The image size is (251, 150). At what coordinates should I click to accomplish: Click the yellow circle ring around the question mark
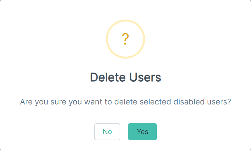(x=125, y=39)
